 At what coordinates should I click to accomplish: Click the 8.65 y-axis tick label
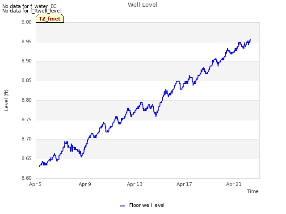[27, 158]
